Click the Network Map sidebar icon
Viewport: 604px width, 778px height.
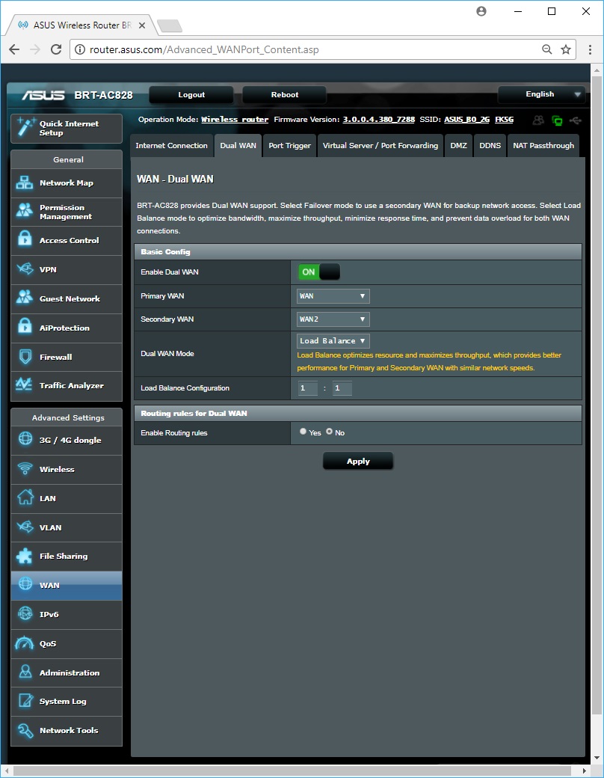pyautogui.click(x=25, y=183)
